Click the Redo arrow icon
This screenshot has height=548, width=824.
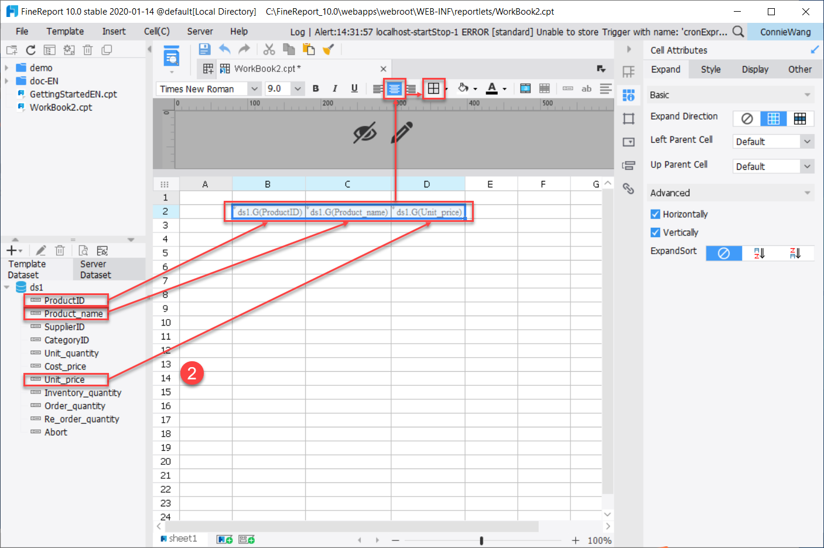pos(244,49)
